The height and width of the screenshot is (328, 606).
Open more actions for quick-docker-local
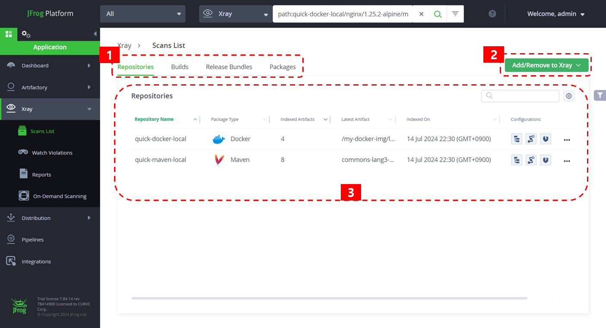tap(567, 140)
